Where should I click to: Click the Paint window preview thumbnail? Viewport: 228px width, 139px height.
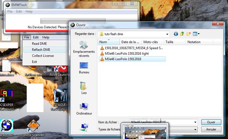tap(145, 131)
